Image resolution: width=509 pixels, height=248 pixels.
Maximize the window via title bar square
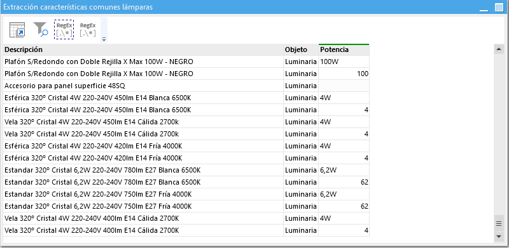[x=499, y=7]
